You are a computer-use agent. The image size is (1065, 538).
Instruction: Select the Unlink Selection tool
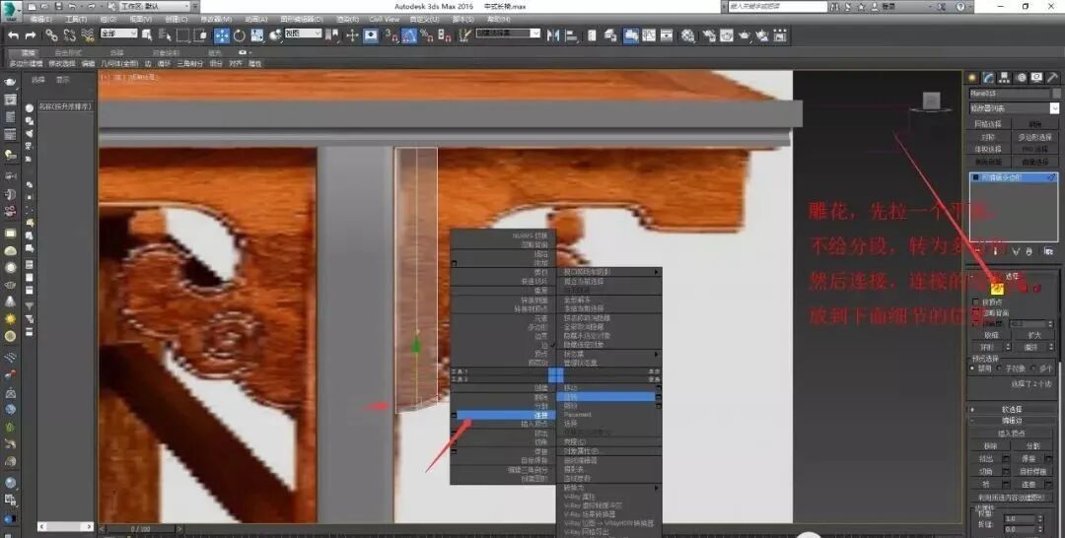click(x=69, y=35)
